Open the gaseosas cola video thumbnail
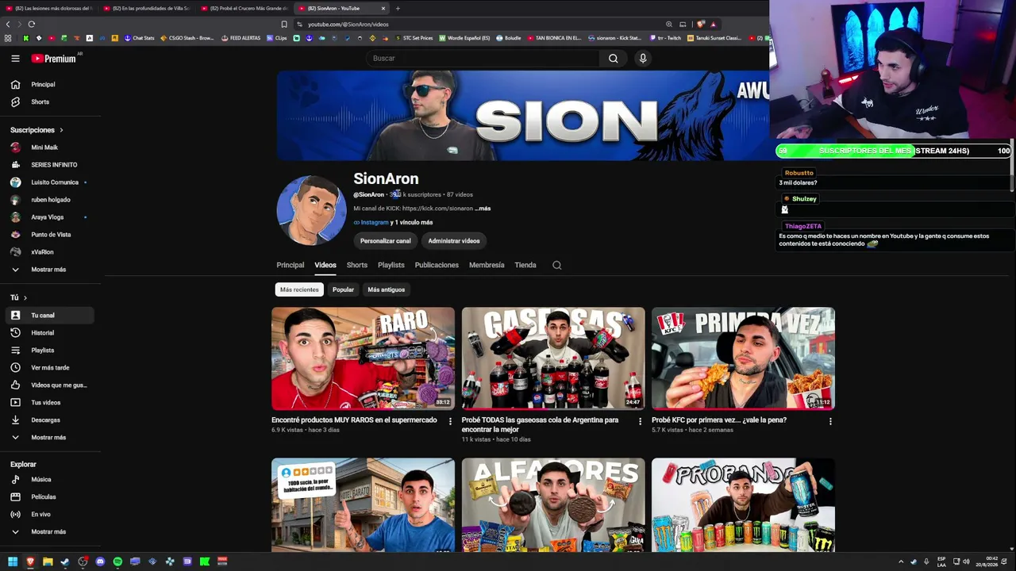This screenshot has width=1016, height=571. 553,358
